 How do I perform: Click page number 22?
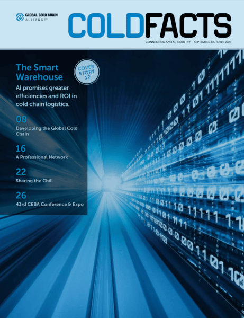[21, 172]
